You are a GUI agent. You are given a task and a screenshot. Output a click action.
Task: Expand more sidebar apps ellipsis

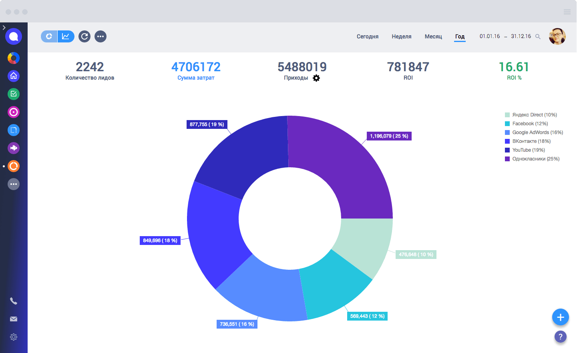tap(14, 184)
